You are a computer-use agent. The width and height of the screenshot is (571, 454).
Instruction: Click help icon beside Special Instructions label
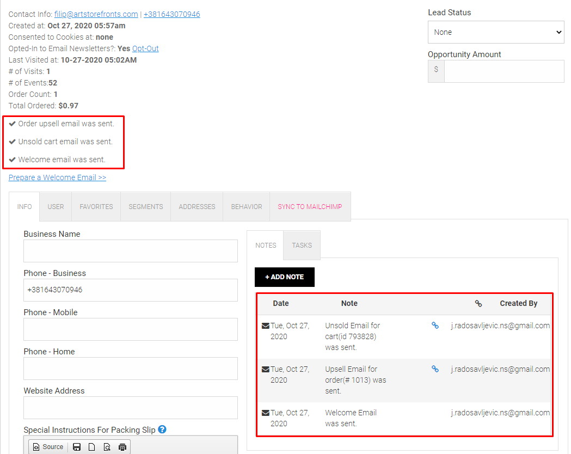click(x=162, y=430)
